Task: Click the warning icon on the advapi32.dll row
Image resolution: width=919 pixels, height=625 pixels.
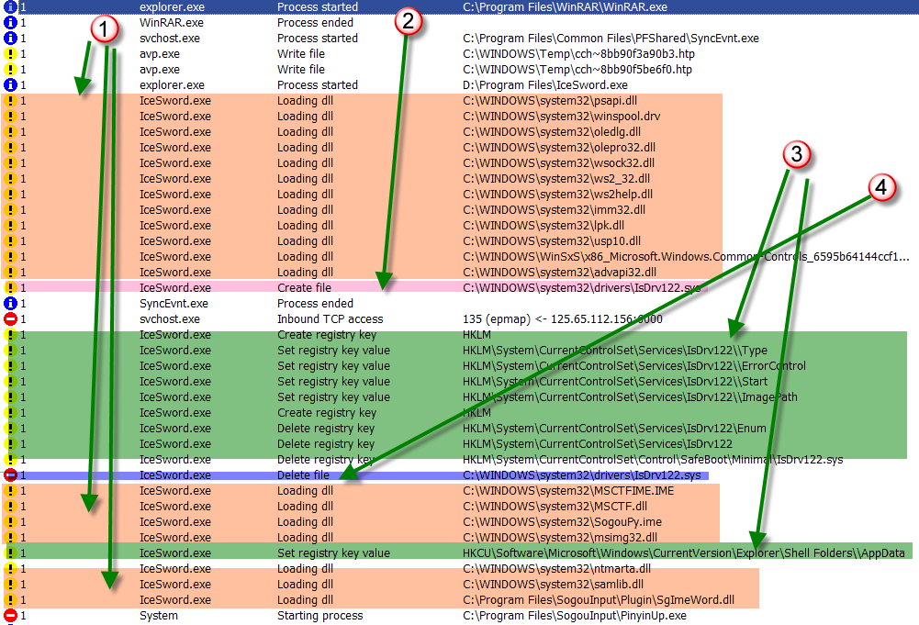Action: pyautogui.click(x=10, y=273)
